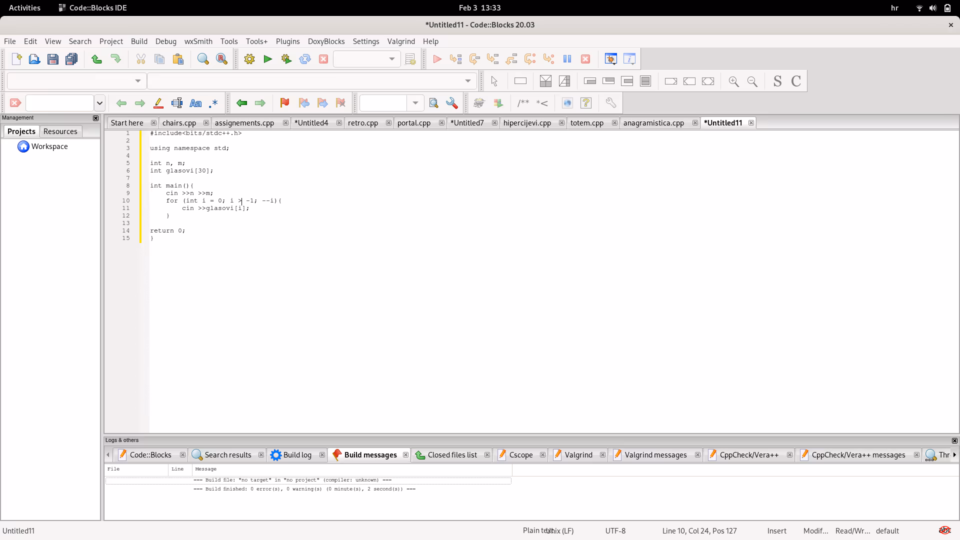Expand the code completion scope combo box
This screenshot has height=540, width=960.
point(137,81)
